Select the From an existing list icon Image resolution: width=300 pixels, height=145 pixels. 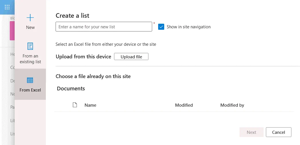(30, 46)
